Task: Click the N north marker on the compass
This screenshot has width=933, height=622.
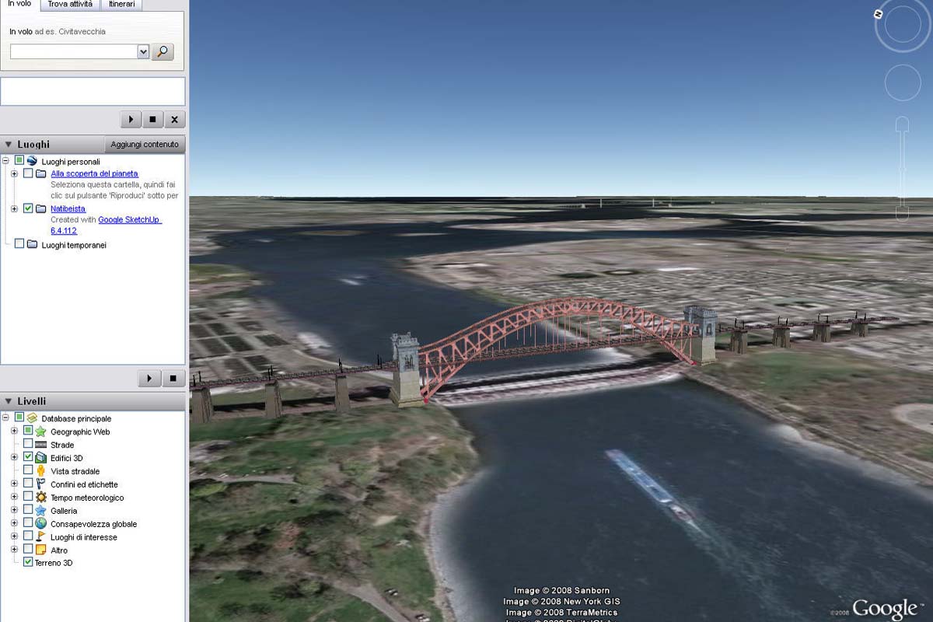Action: [x=878, y=14]
